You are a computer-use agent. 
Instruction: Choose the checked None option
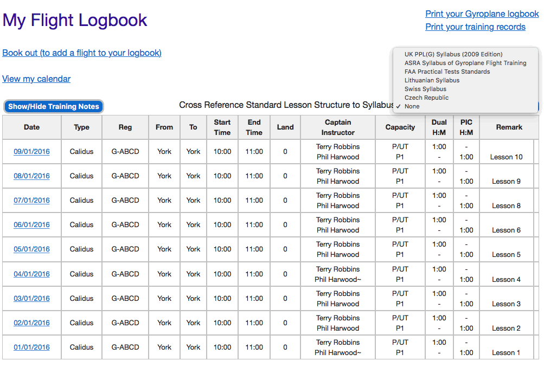412,106
